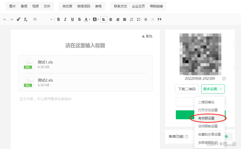This screenshot has height=149, width=241.
Task: Align text right
Action: [x=118, y=20]
